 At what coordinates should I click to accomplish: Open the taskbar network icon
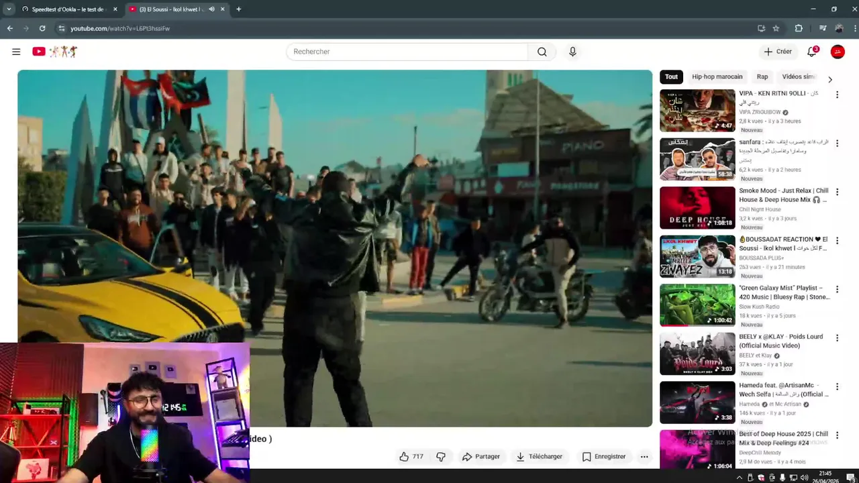click(x=793, y=478)
